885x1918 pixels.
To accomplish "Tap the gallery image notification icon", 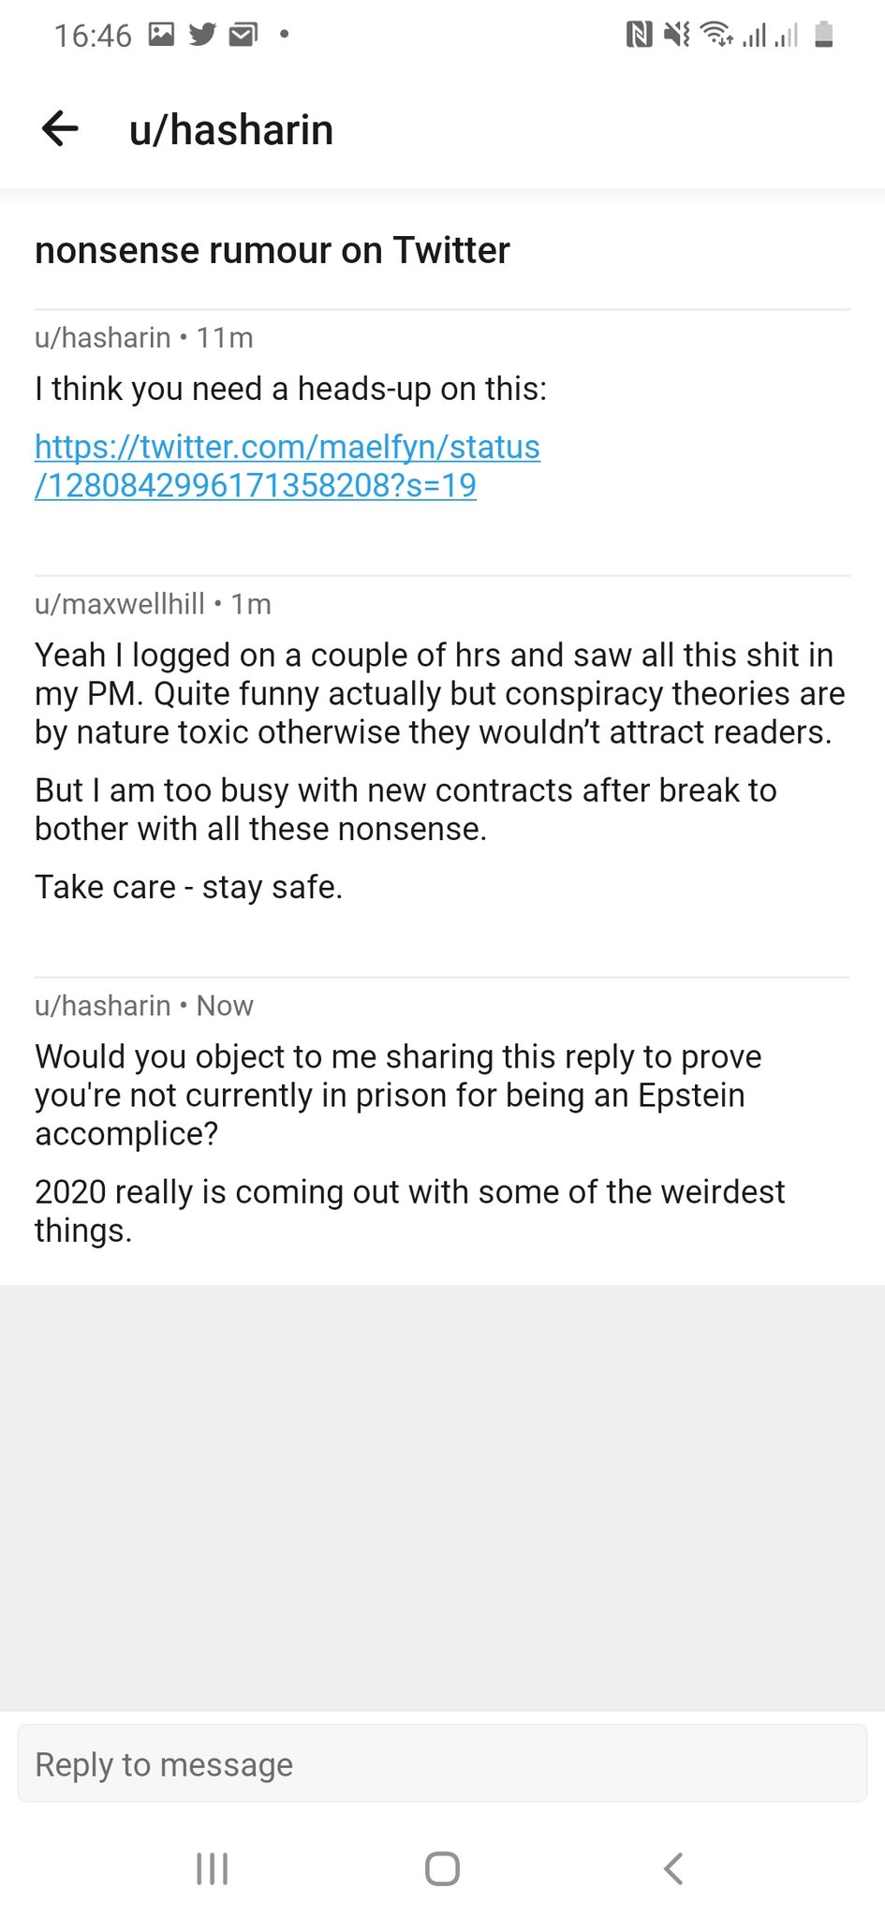I will point(162,35).
